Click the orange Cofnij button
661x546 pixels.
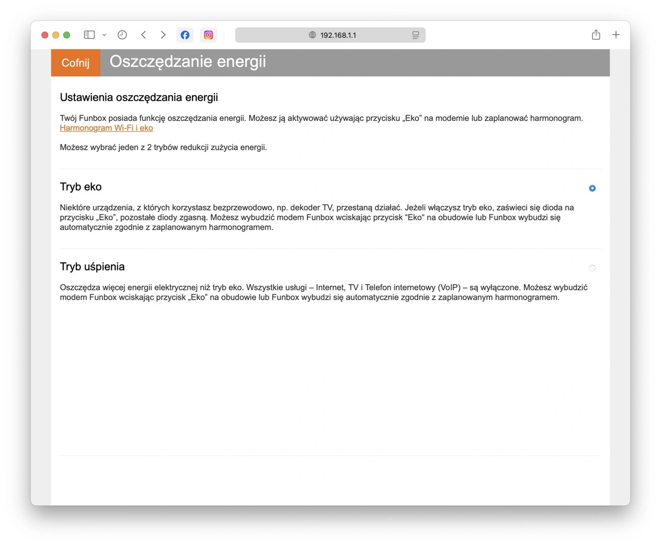pyautogui.click(x=75, y=63)
